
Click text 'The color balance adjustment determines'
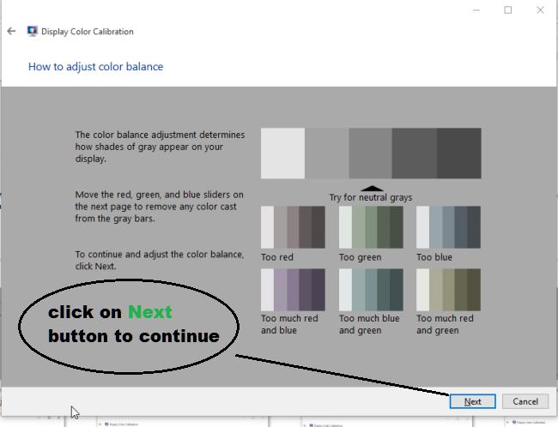click(160, 135)
